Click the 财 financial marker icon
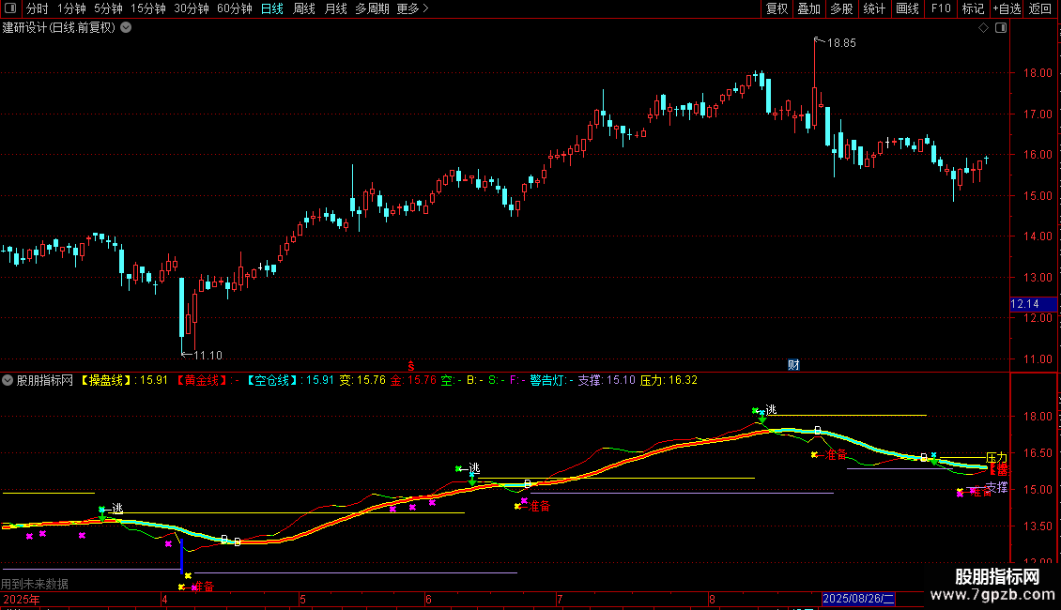Viewport: 1061px width, 610px height. [793, 365]
